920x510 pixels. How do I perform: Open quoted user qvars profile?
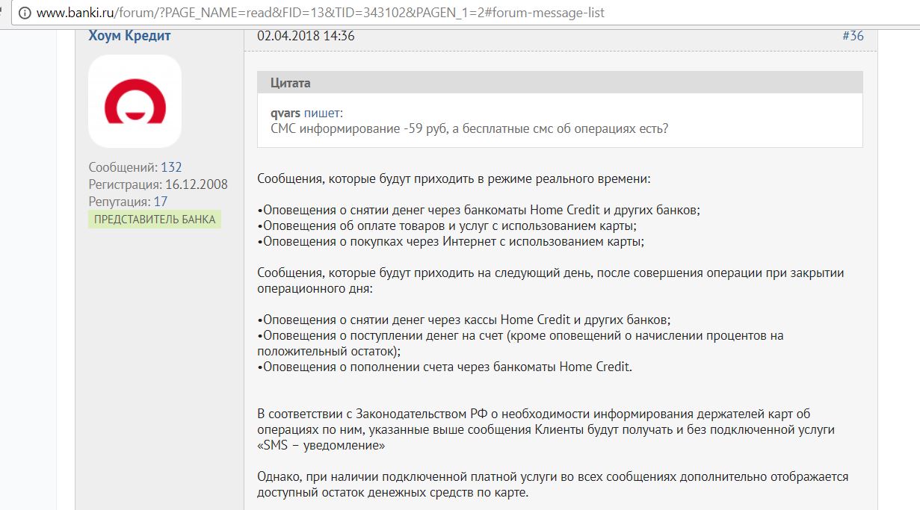285,113
